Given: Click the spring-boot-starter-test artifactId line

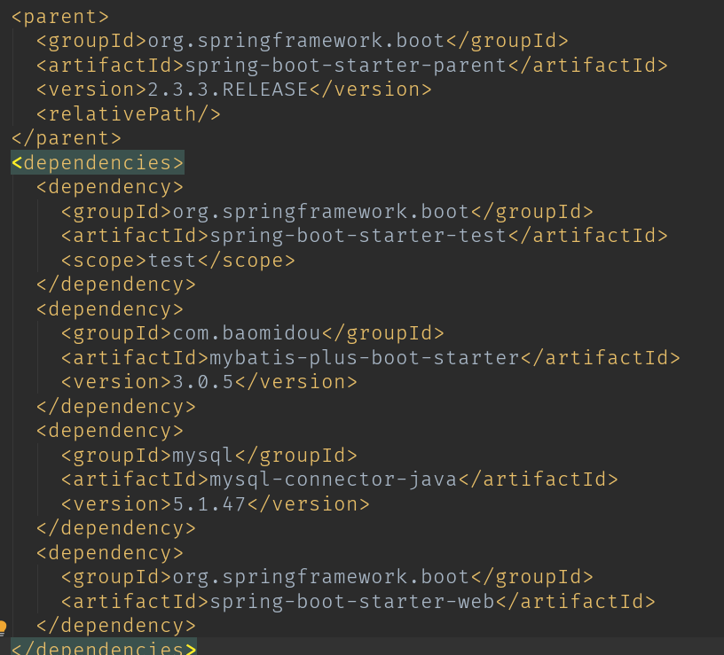Looking at the screenshot, I should click(365, 236).
